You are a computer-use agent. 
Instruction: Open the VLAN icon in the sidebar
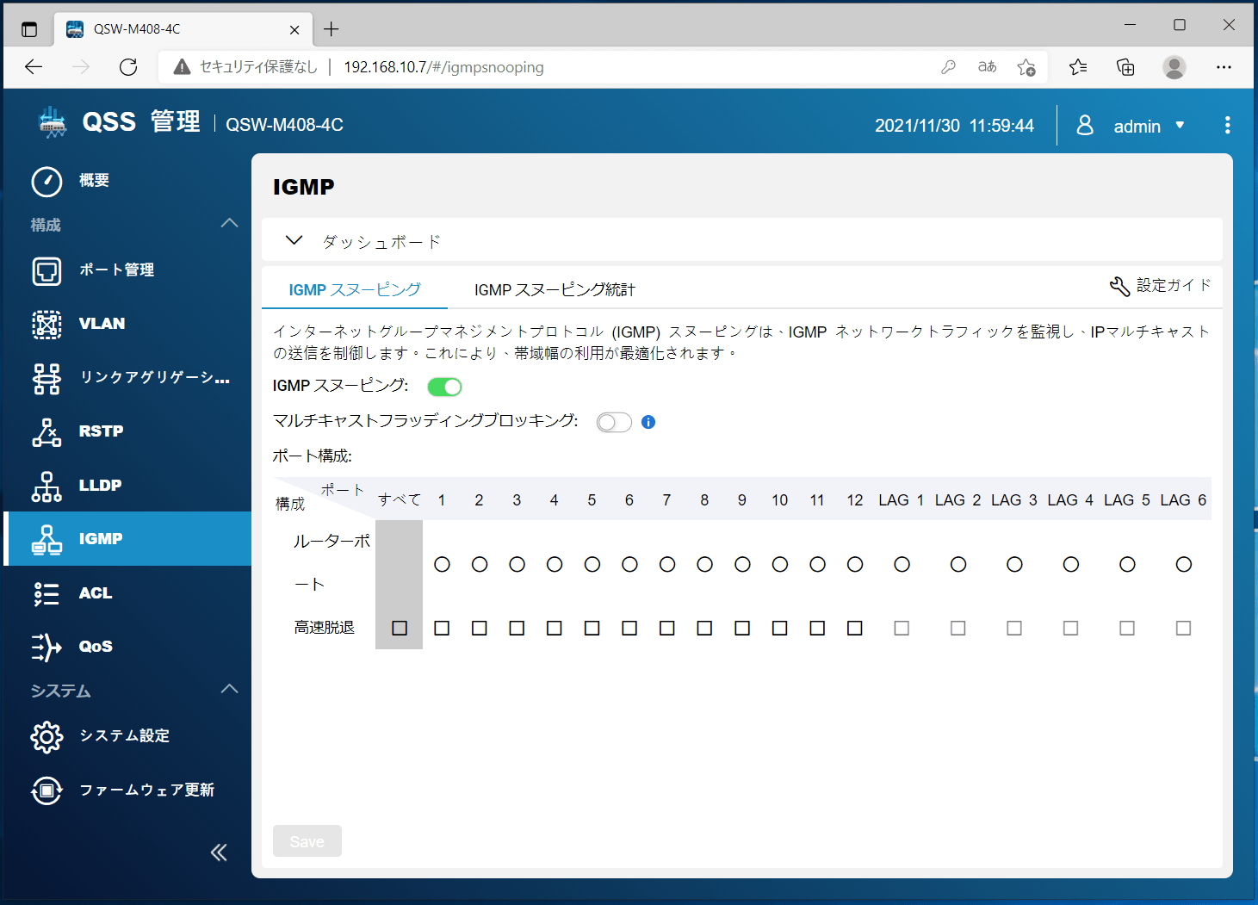point(46,325)
